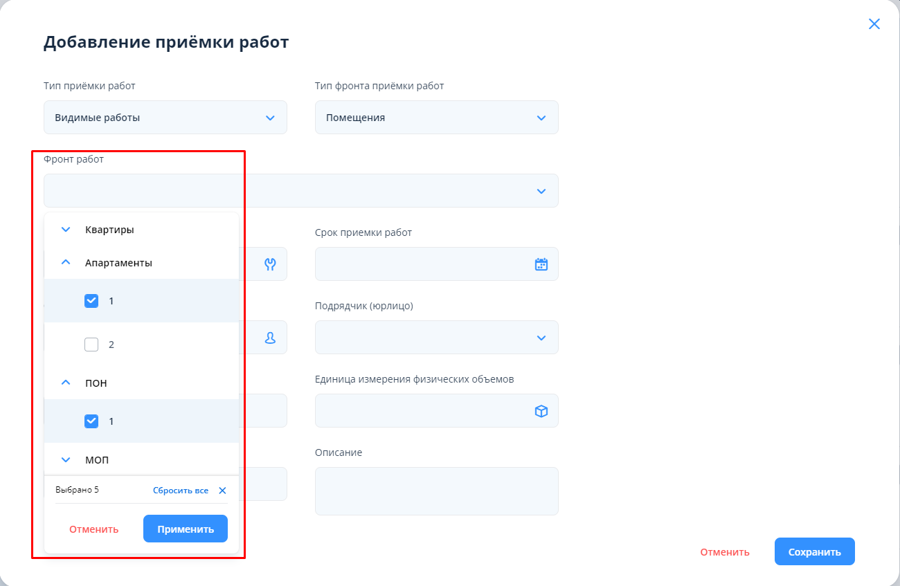Uncheck item 1 under ПОН
This screenshot has width=900, height=586.
(x=91, y=421)
